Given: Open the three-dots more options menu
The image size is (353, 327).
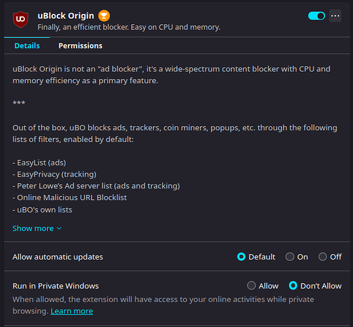Looking at the screenshot, I should coord(335,16).
